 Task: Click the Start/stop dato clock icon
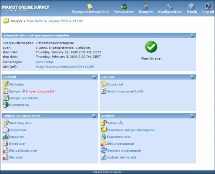tap(6, 123)
